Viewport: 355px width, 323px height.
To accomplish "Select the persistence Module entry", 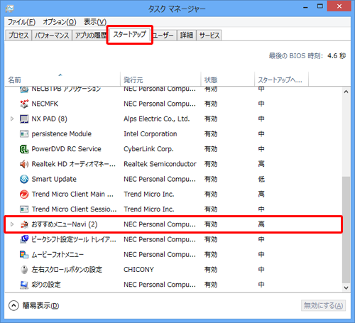I will (62, 134).
